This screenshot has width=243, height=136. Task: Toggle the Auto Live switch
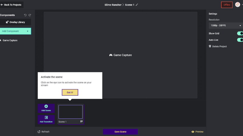(x=240, y=40)
